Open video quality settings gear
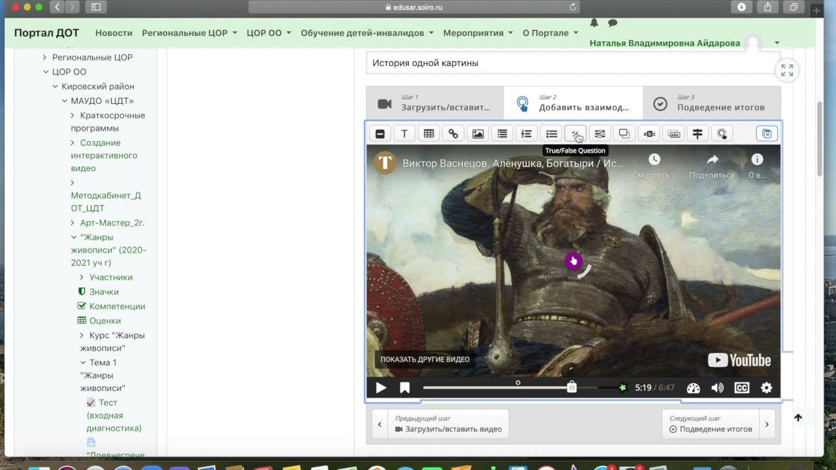 pyautogui.click(x=767, y=388)
